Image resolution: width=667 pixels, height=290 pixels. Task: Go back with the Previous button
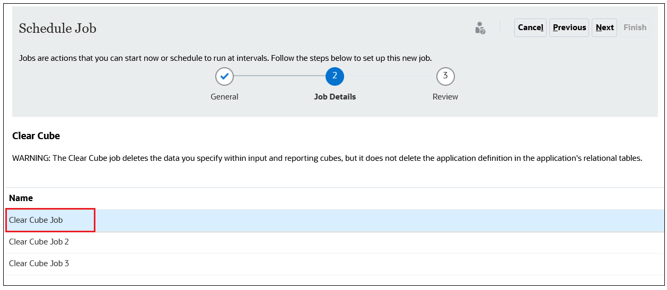click(x=569, y=28)
